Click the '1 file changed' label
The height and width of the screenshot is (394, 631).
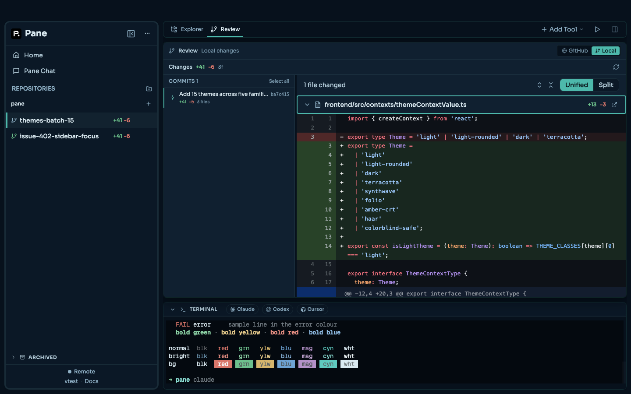click(325, 85)
